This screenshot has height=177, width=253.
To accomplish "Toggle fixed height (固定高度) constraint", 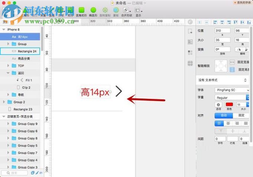I will 232,70.
